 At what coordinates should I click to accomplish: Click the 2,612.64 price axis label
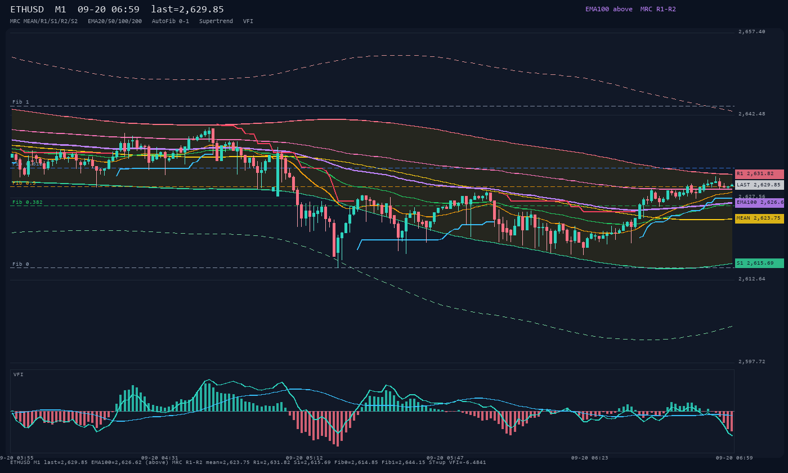coord(752,279)
